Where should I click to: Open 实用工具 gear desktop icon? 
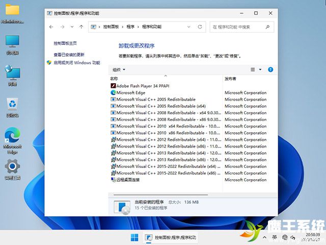pos(12,169)
